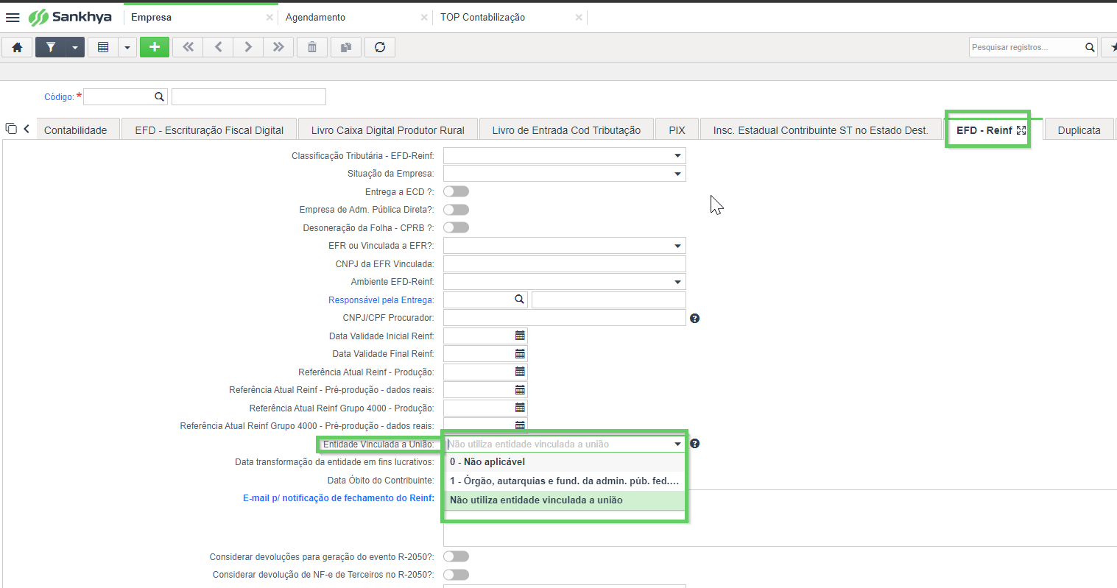Click CNPJ da EFR Vinculada field
Image resolution: width=1117 pixels, height=588 pixels.
[x=564, y=263]
